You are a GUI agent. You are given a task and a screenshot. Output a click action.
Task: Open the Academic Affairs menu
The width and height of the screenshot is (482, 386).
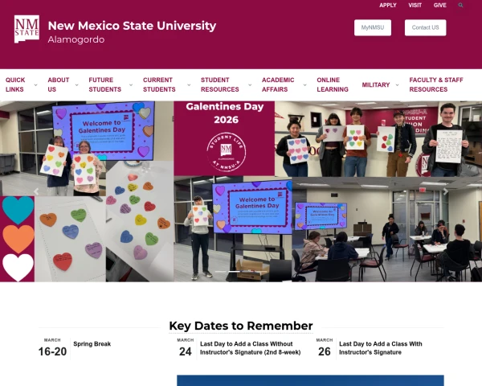[x=278, y=84]
